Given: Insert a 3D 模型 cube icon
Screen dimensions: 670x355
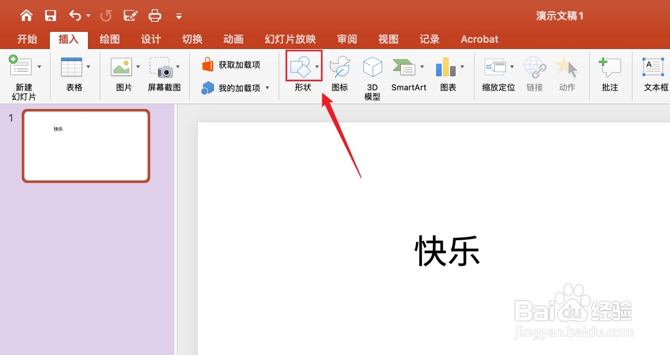Looking at the screenshot, I should [x=372, y=67].
